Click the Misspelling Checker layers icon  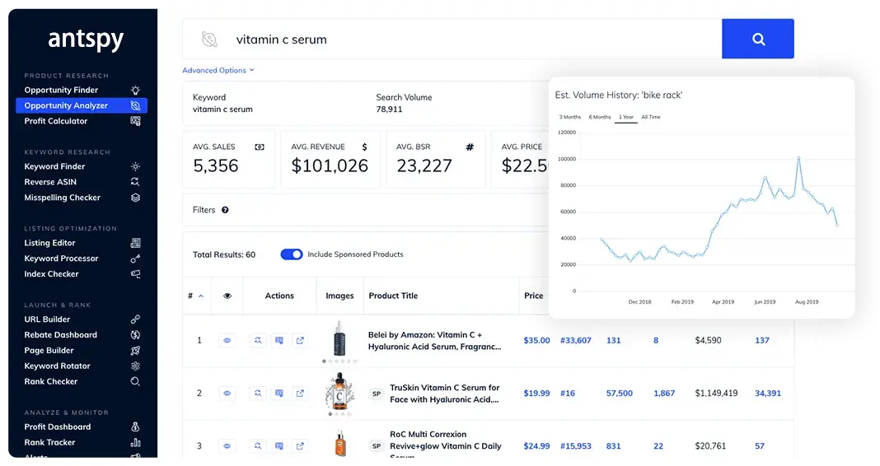click(x=135, y=198)
